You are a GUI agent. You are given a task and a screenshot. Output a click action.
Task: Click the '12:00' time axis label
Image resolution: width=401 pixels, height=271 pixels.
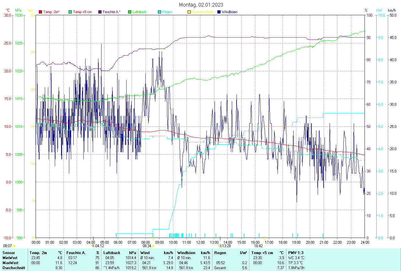200,242
